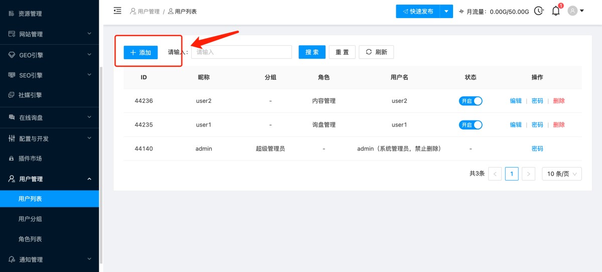This screenshot has height=272, width=602.
Task: Click 删除 link for user2
Action: (x=559, y=101)
